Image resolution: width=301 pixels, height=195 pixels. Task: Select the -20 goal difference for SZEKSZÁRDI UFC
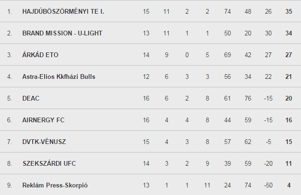(x=268, y=163)
